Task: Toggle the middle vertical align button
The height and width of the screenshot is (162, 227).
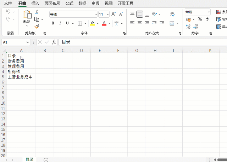Action: click(x=140, y=14)
